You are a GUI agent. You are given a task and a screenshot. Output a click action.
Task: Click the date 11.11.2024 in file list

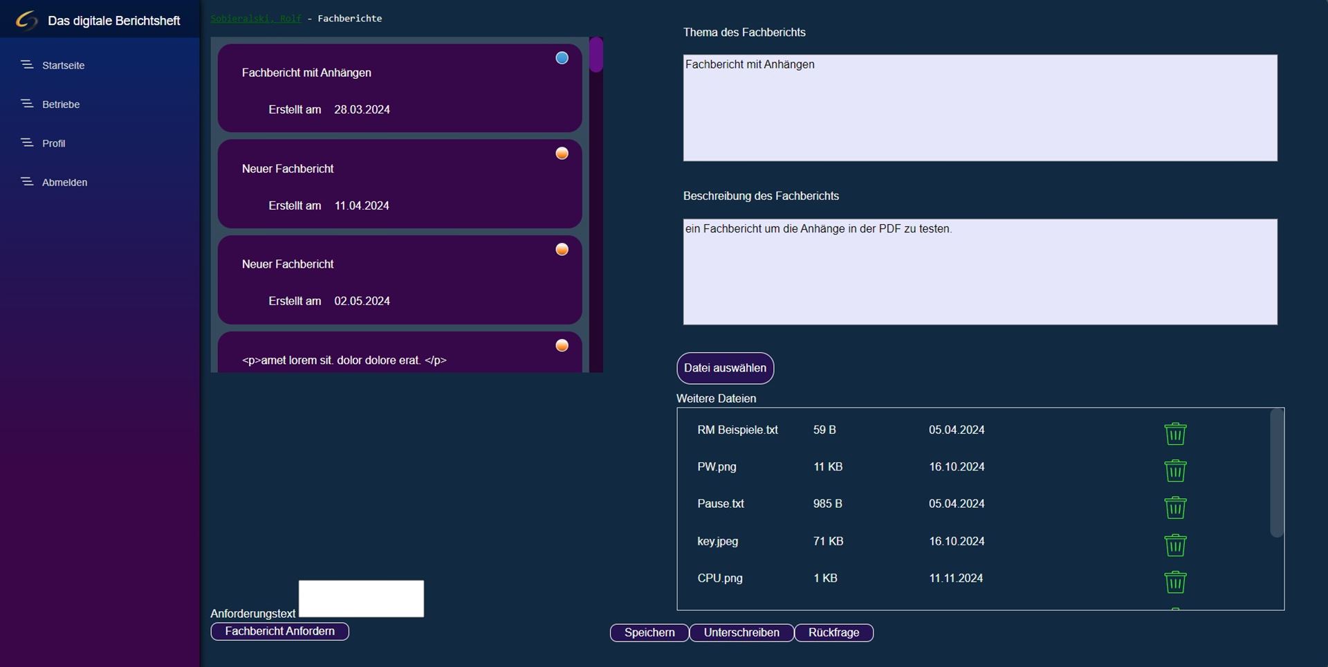click(956, 578)
